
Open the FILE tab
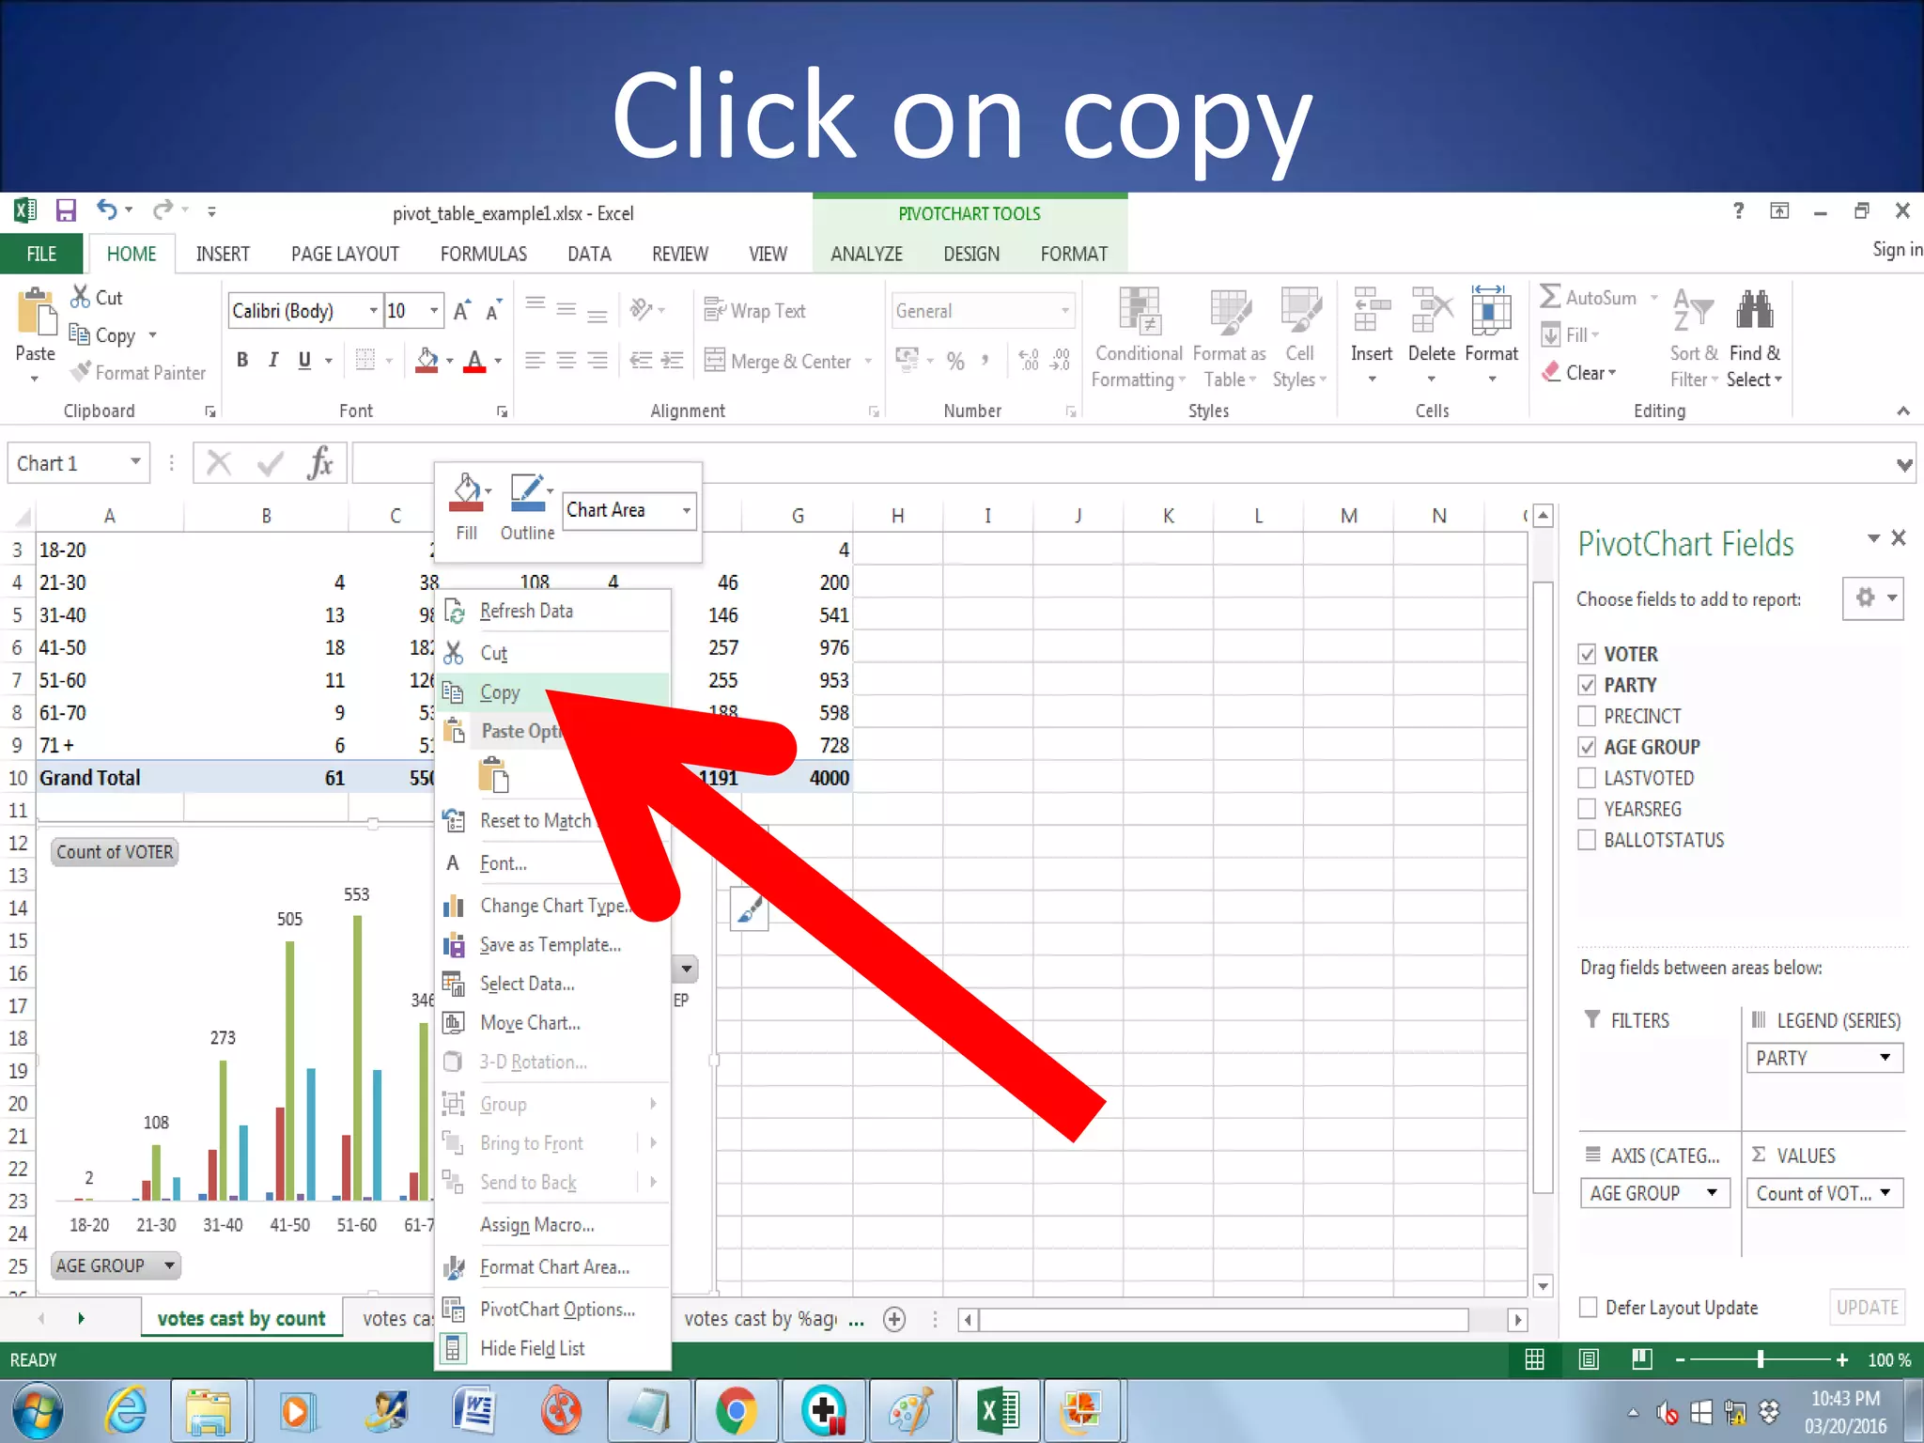coord(41,254)
